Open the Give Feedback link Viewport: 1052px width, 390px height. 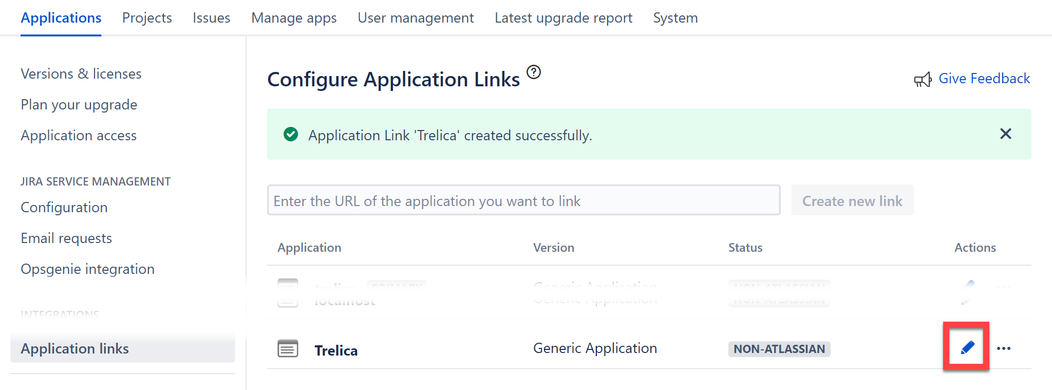coord(984,78)
